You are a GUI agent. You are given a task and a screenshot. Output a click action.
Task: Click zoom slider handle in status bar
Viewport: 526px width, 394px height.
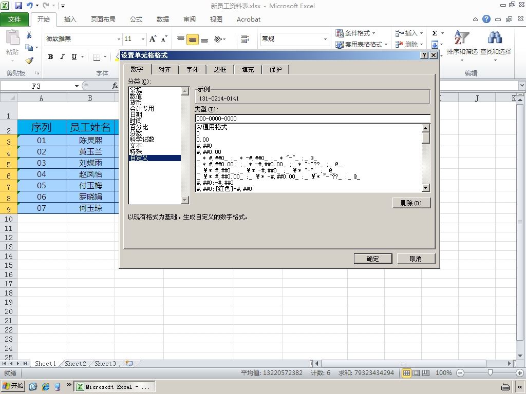[x=490, y=372]
